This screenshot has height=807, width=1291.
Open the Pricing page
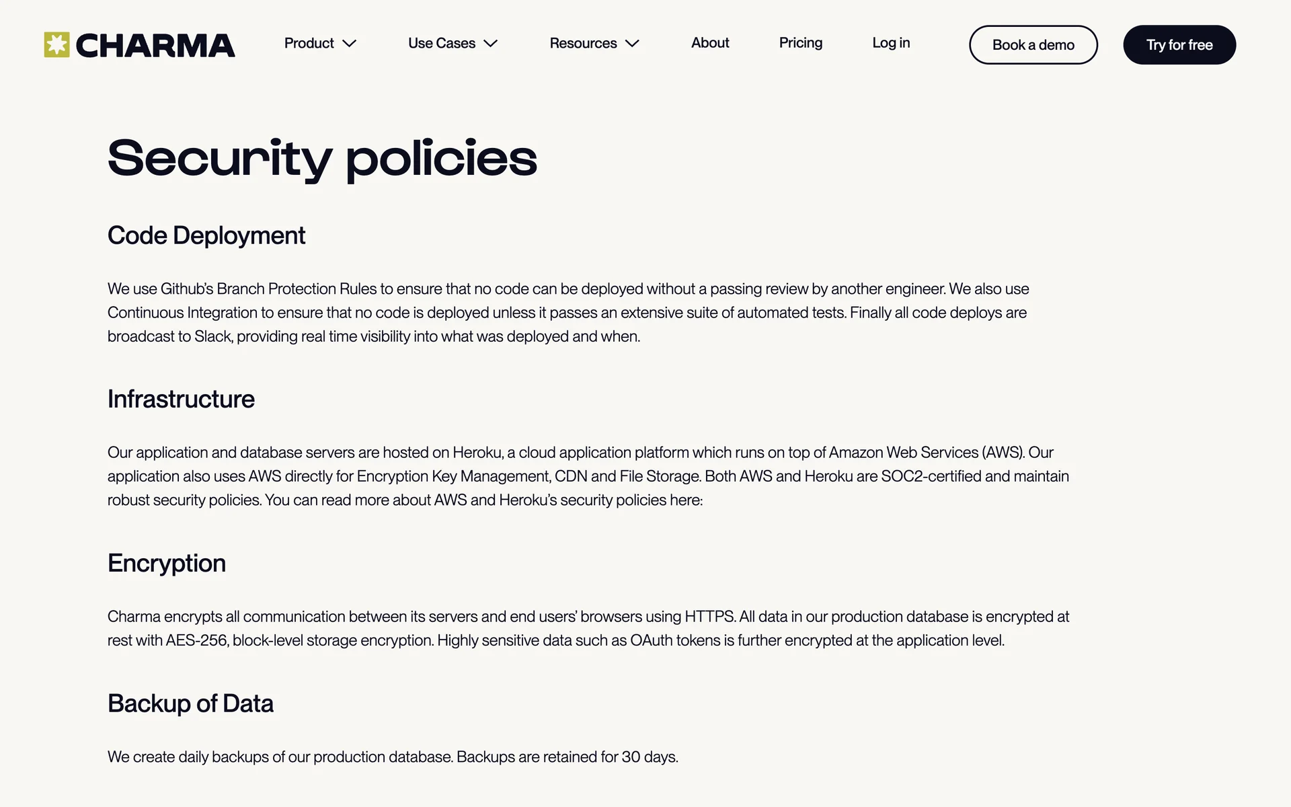tap(800, 43)
